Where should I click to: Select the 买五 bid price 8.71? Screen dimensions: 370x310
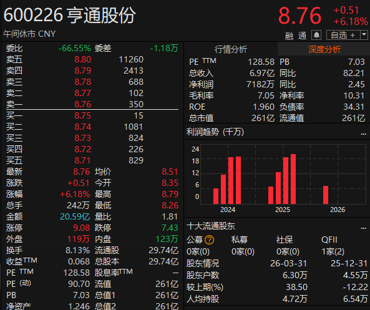click(82, 160)
